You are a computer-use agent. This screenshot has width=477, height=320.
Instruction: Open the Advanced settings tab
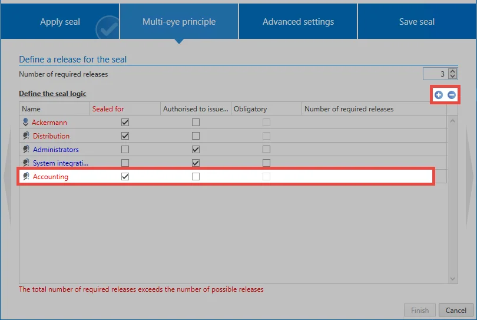298,22
